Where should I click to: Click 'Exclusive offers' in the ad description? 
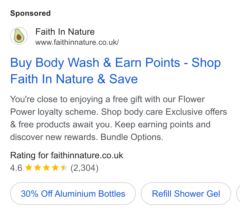click(196, 112)
